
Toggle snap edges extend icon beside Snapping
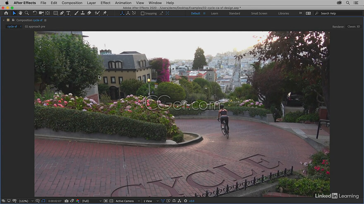point(161,14)
